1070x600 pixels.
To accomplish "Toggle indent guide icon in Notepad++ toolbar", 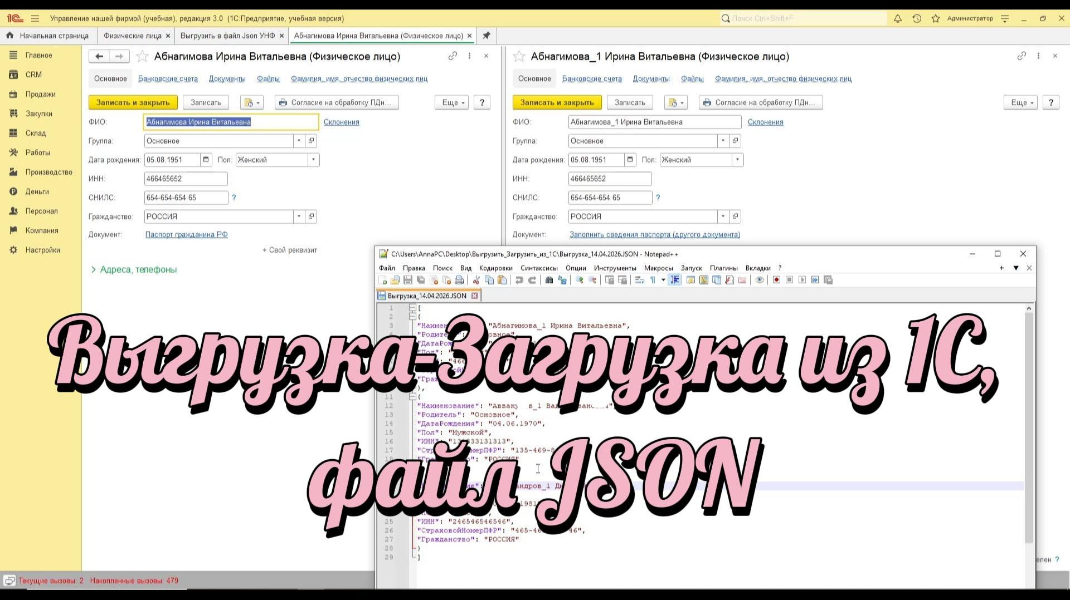I will tap(674, 280).
